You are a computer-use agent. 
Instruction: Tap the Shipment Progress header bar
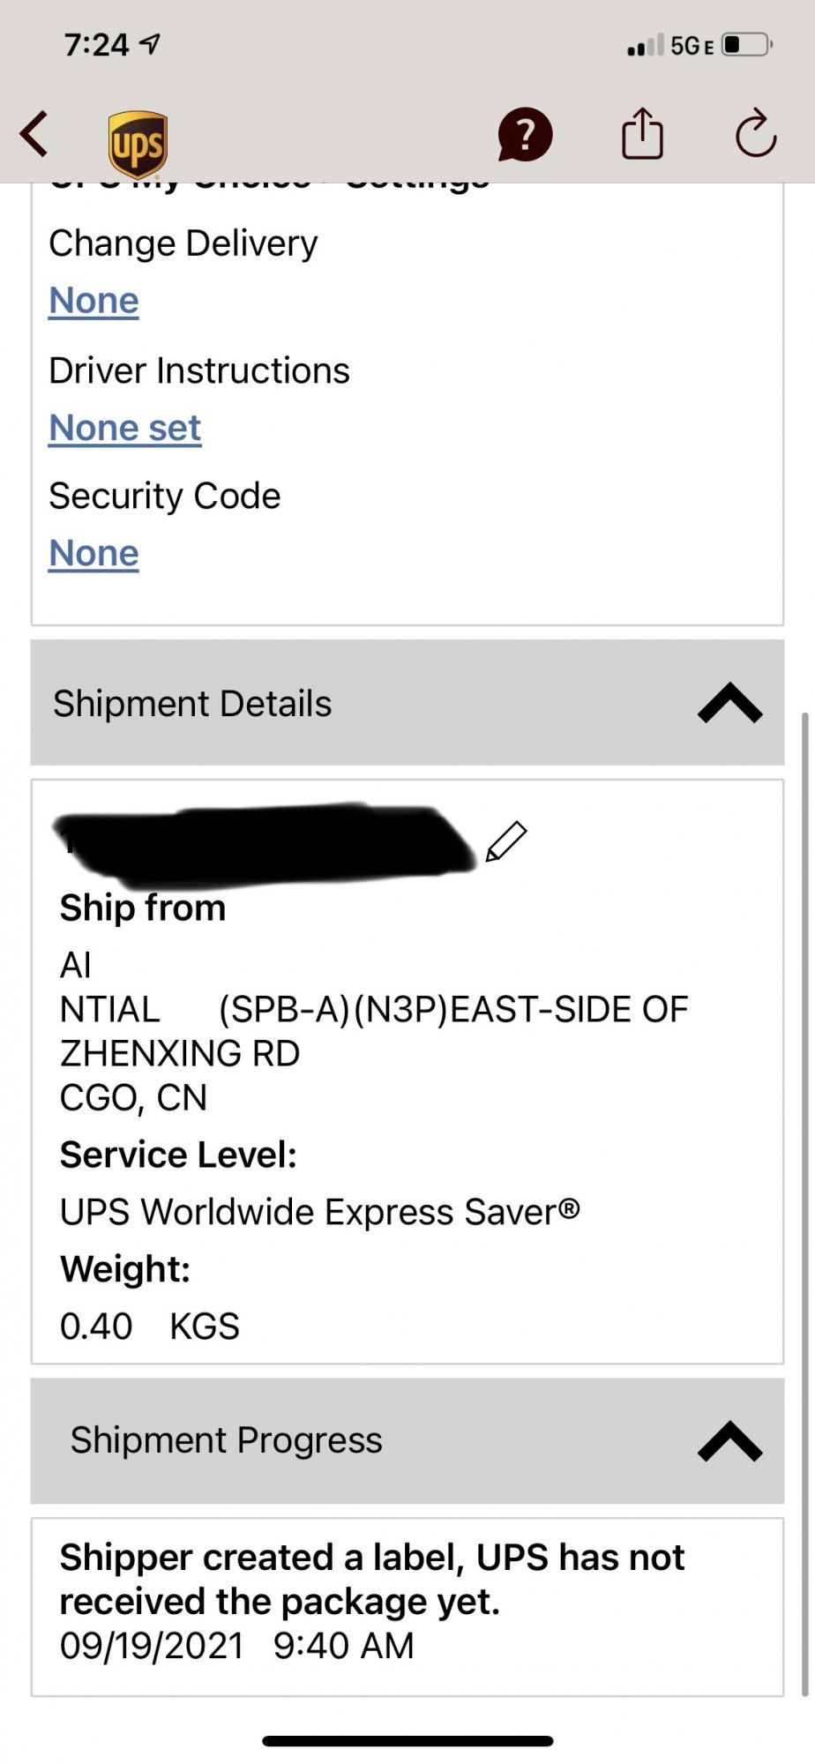407,1440
